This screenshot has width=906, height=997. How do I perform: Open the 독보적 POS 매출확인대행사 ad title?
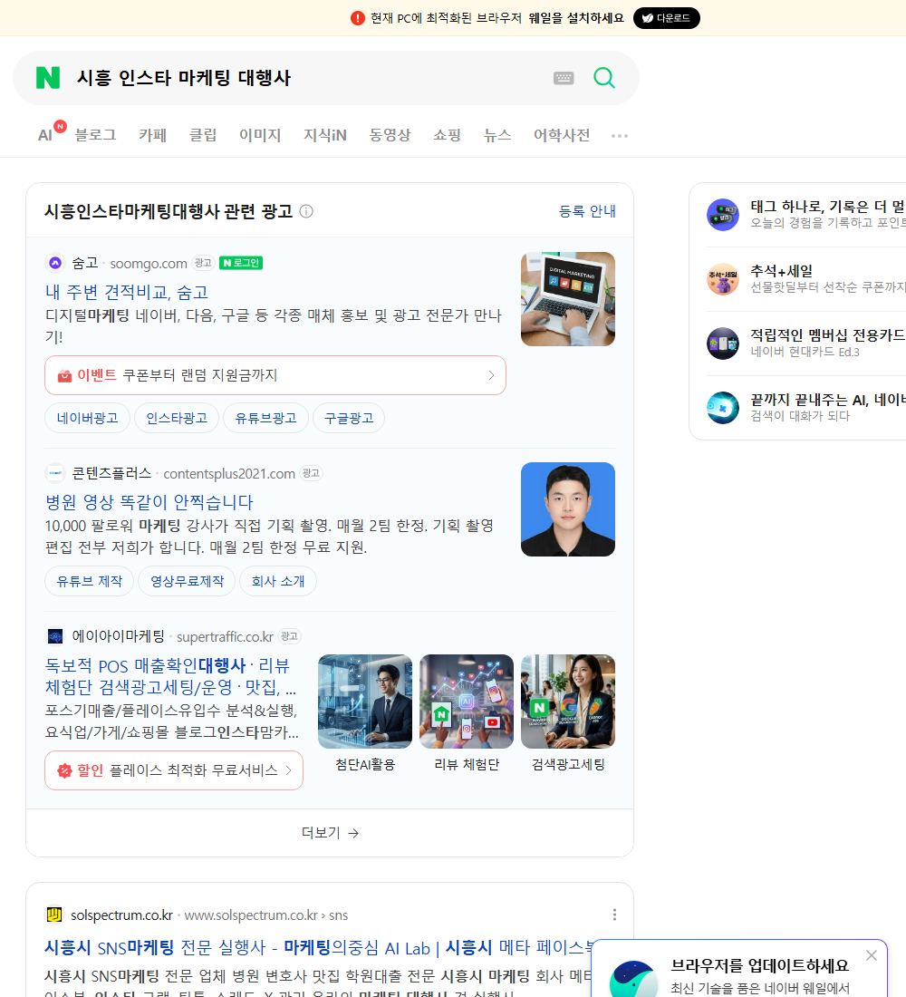[170, 676]
